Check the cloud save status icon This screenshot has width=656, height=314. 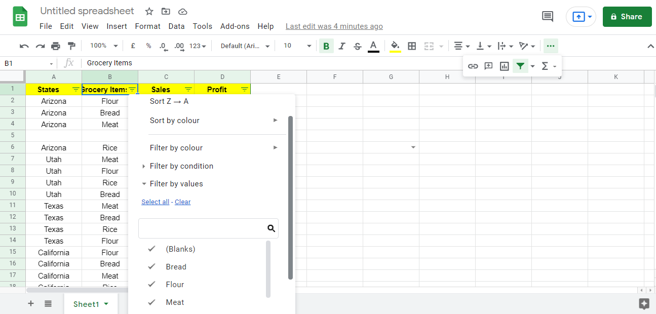[183, 11]
